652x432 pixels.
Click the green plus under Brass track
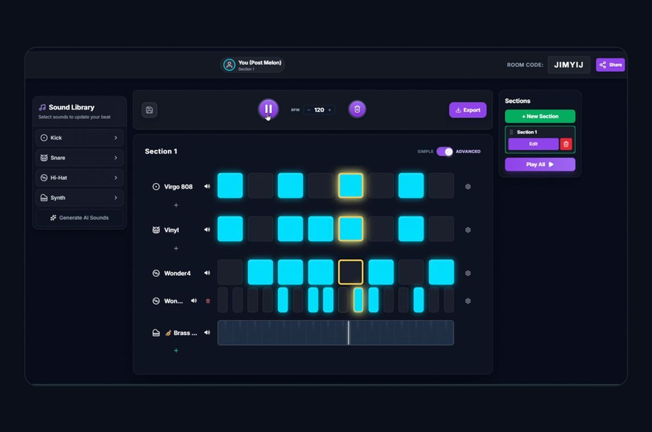(176, 351)
